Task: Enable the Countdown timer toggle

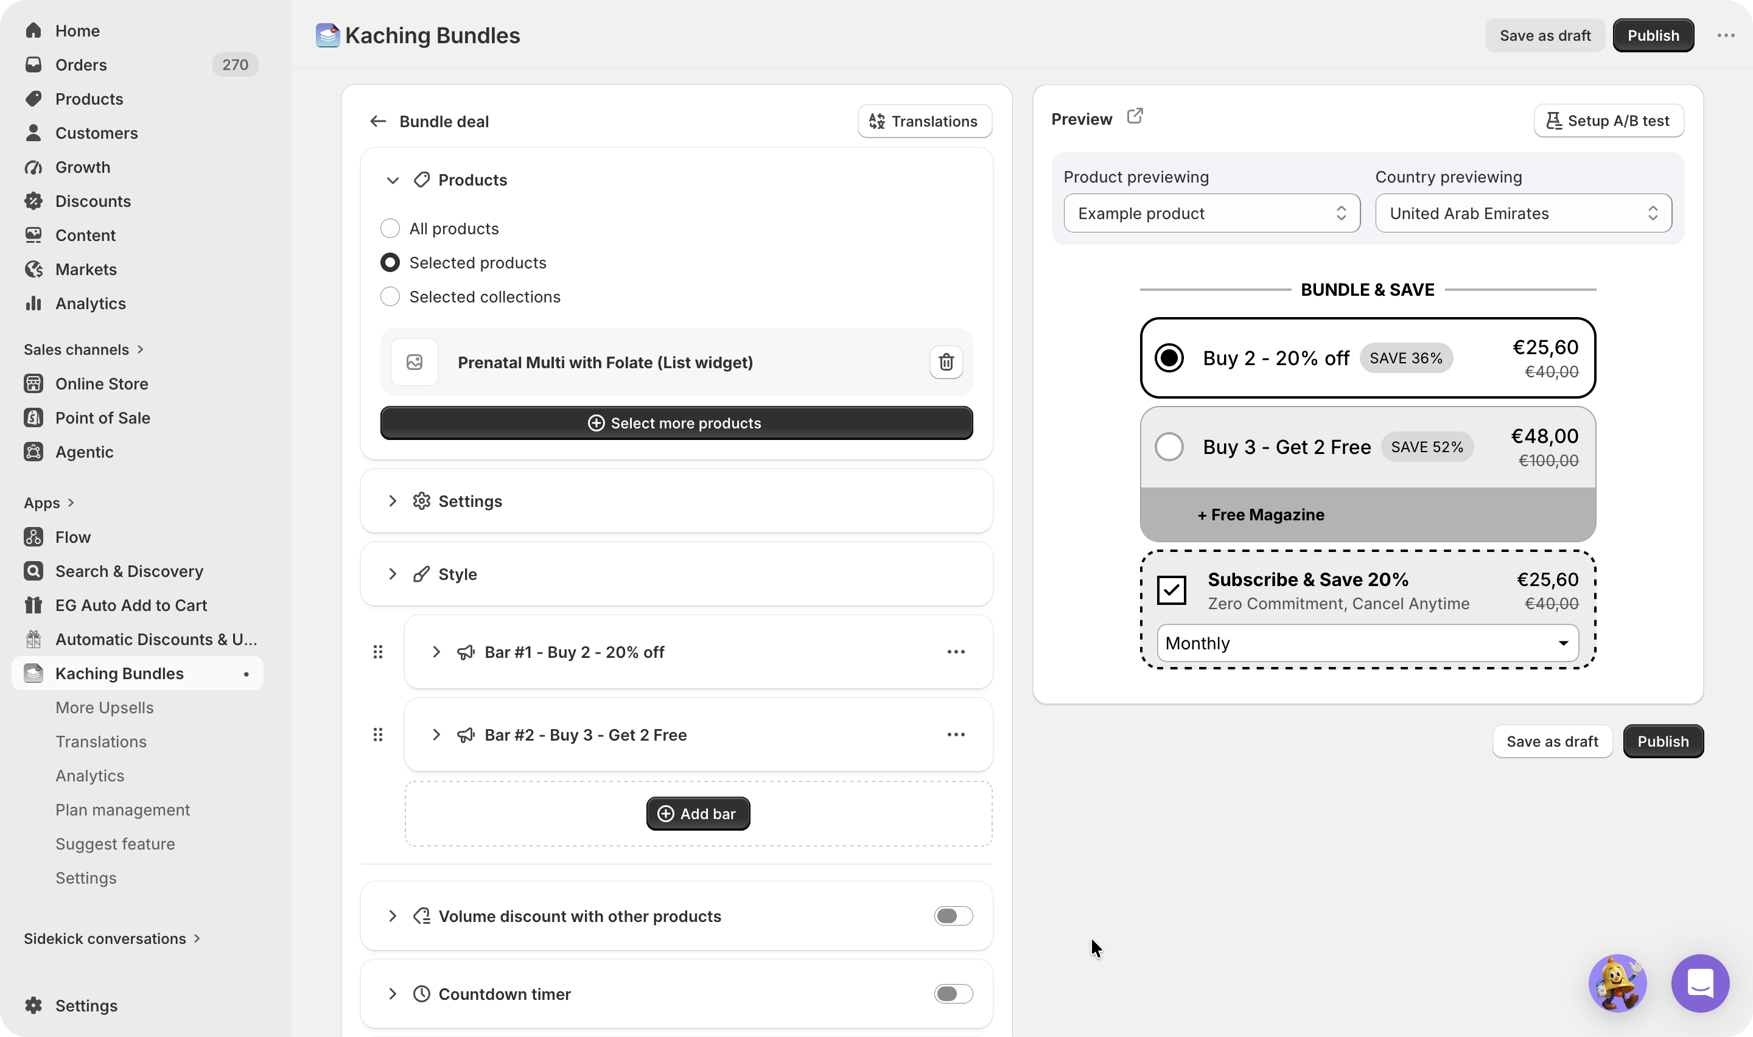Action: click(x=953, y=994)
